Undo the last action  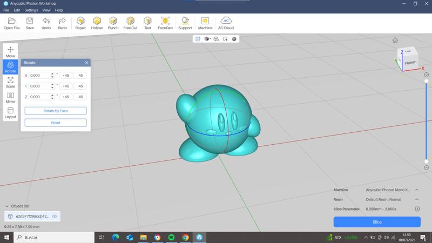pyautogui.click(x=46, y=23)
